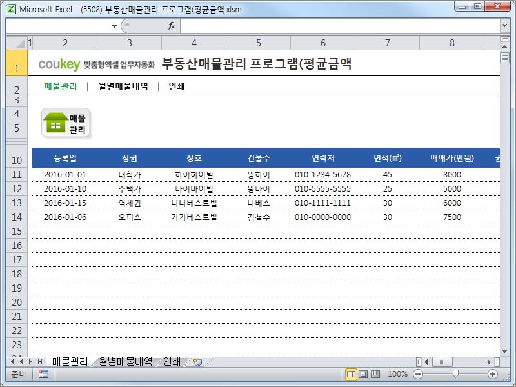This screenshot has height=387, width=516.
Task: Switch to Page Layout view
Action: (363, 374)
